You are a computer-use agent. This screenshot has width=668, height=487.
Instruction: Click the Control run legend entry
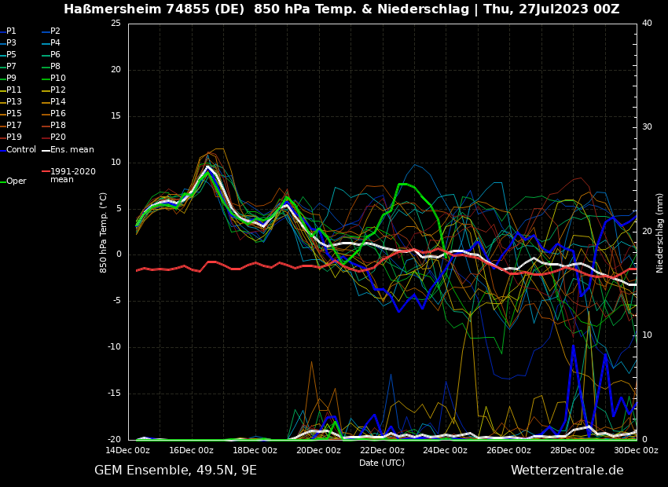(20, 150)
